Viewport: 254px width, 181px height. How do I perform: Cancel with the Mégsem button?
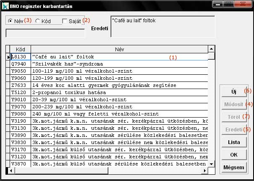tap(234, 167)
